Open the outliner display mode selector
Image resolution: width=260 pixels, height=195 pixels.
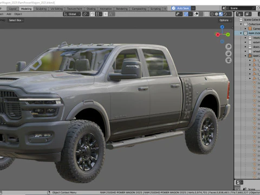239,14
